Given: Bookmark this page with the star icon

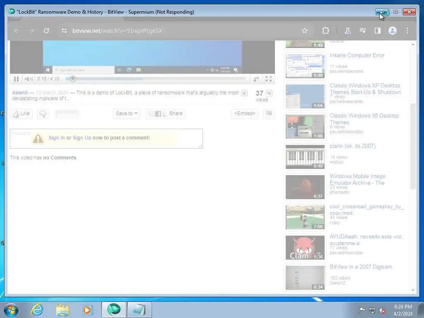Looking at the screenshot, I should tap(304, 31).
